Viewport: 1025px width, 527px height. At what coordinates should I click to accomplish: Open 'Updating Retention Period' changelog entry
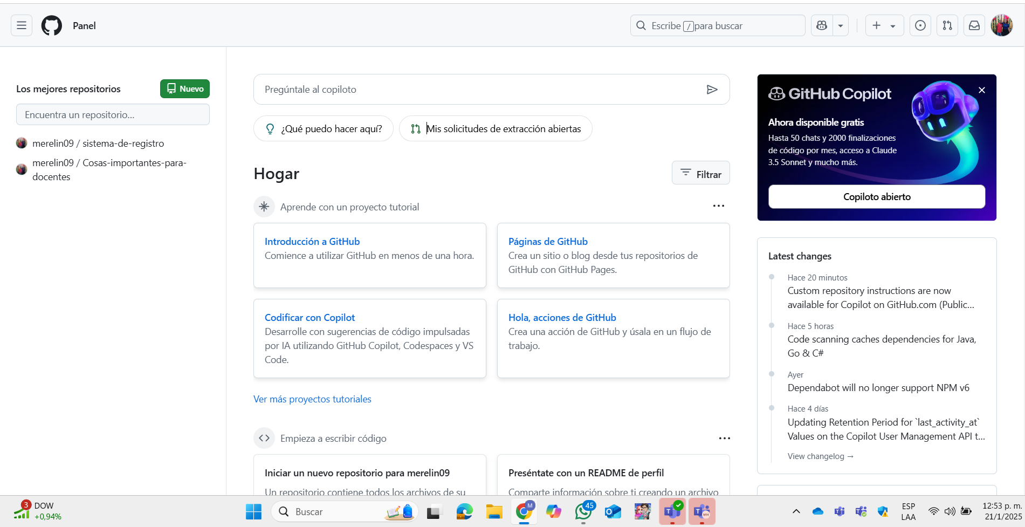886,429
